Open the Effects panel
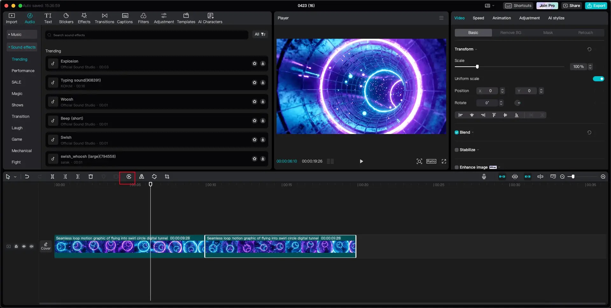Image resolution: width=611 pixels, height=308 pixels. click(84, 18)
